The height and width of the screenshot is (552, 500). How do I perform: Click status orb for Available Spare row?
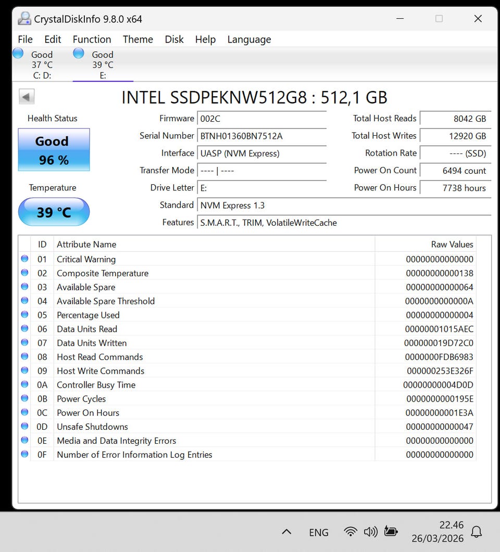point(24,287)
